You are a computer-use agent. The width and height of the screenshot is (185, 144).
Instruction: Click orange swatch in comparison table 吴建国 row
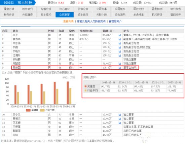(x=85, y=86)
